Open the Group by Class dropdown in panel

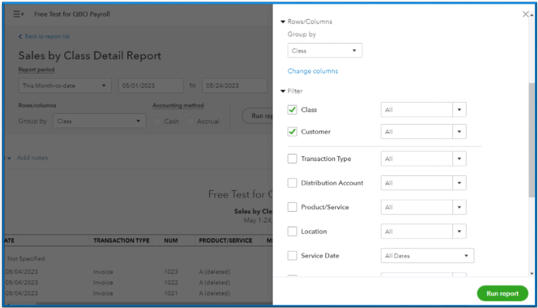[325, 51]
